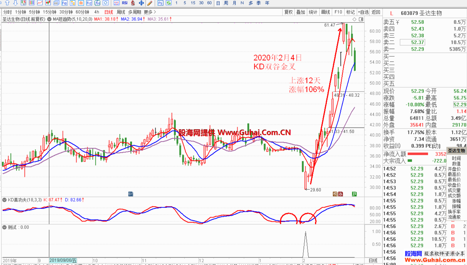
Task: Select the four-way move arrows icon
Action: coord(141,3)
